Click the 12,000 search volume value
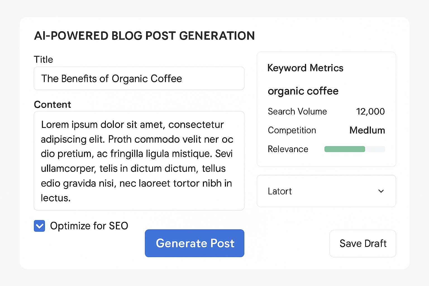 pyautogui.click(x=370, y=111)
